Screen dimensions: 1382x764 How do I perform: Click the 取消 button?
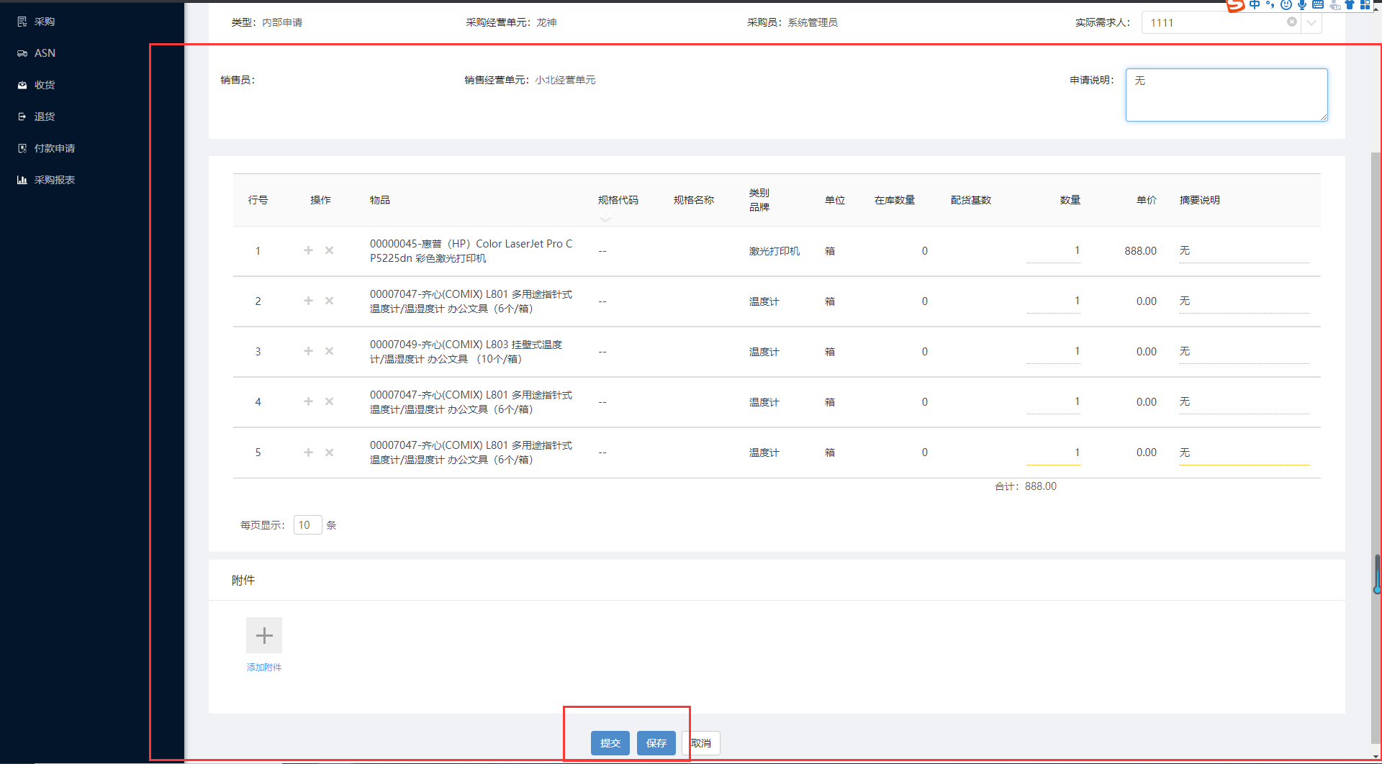point(701,743)
